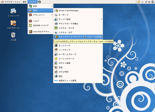This screenshot has height=112, width=155.
Task: Click the アプリケーション menu logo icon
Action: [x=2, y=2]
